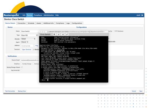Toggle the VTP Database checkbox
148x108 pixels.
114,31
